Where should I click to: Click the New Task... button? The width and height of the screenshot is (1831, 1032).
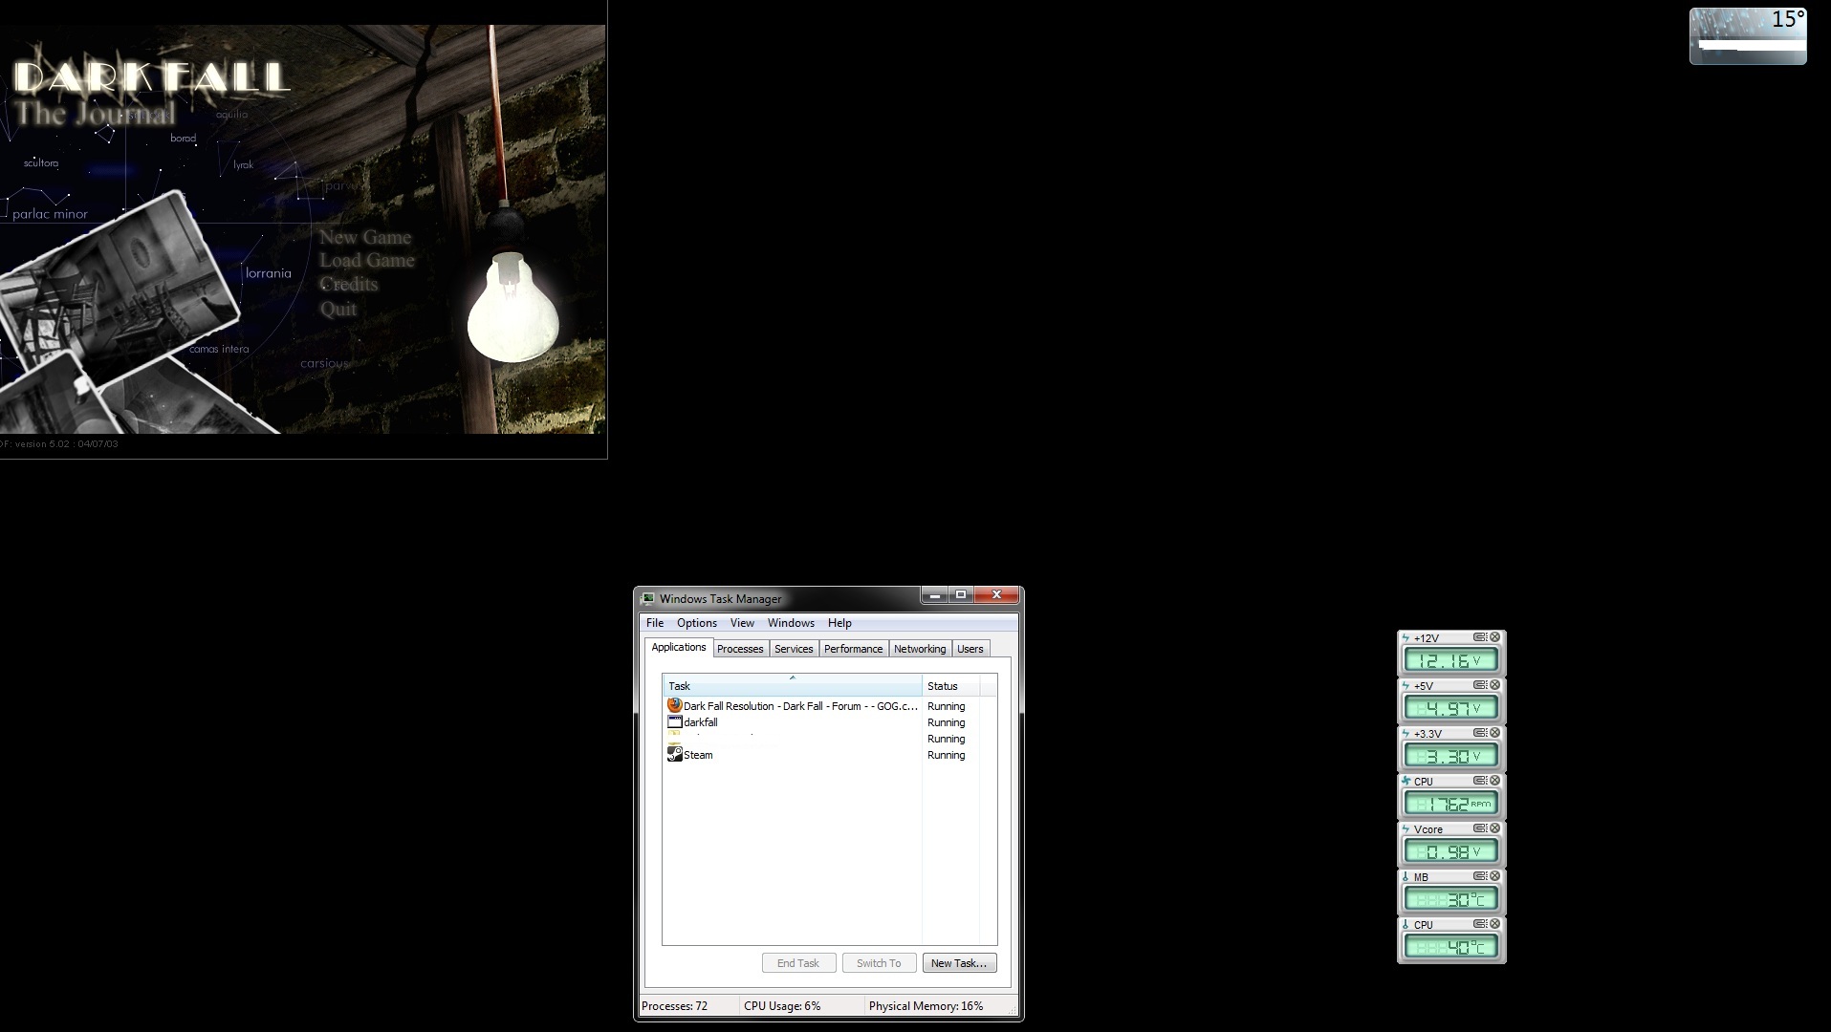(959, 962)
